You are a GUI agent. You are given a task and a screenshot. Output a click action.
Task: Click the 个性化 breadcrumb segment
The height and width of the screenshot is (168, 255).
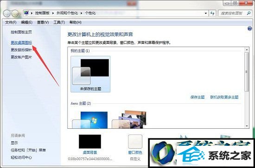(90, 13)
